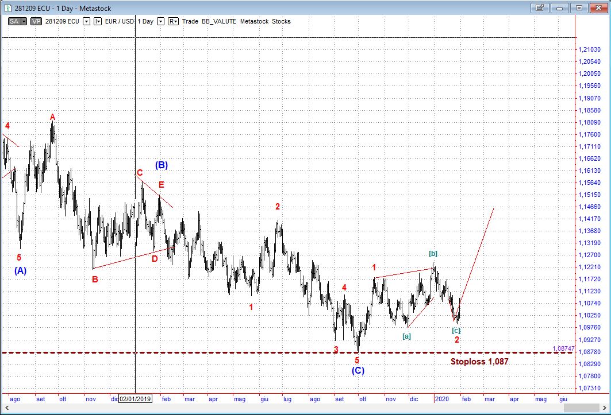611x415 pixels.
Task: Select the blue (B) wave label
Action: pos(162,165)
